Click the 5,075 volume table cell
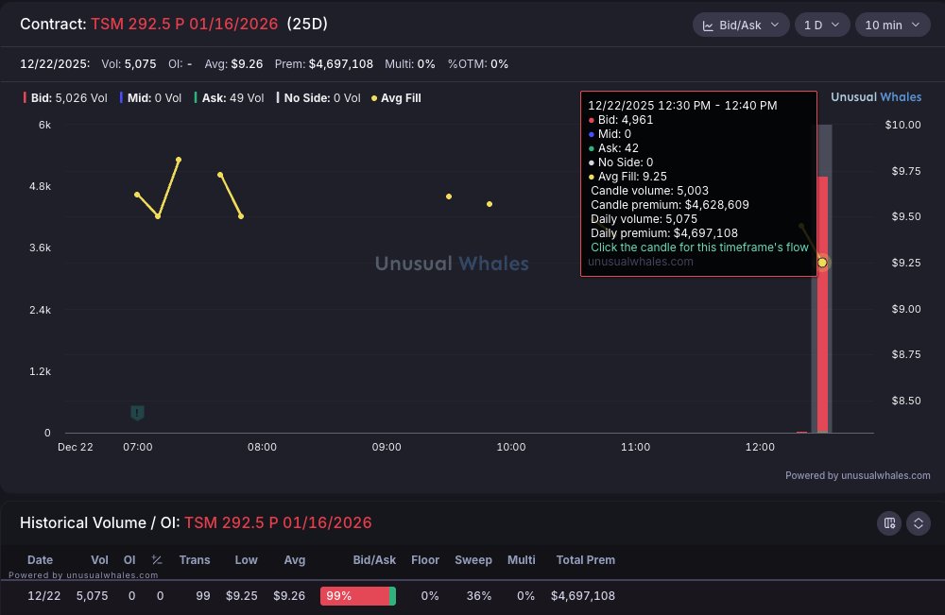The width and height of the screenshot is (945, 615). click(93, 596)
